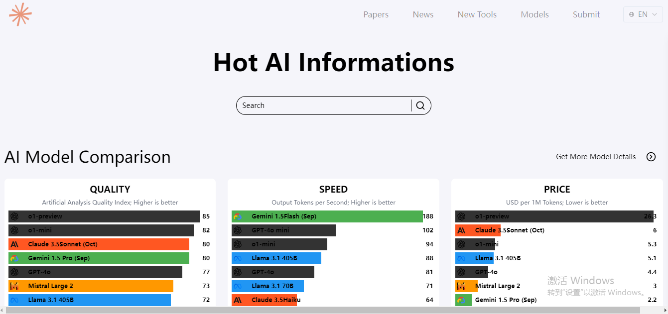Click Meta icon on Llama 3.1 70B Speed row
Image resolution: width=668 pixels, height=314 pixels.
pos(238,286)
